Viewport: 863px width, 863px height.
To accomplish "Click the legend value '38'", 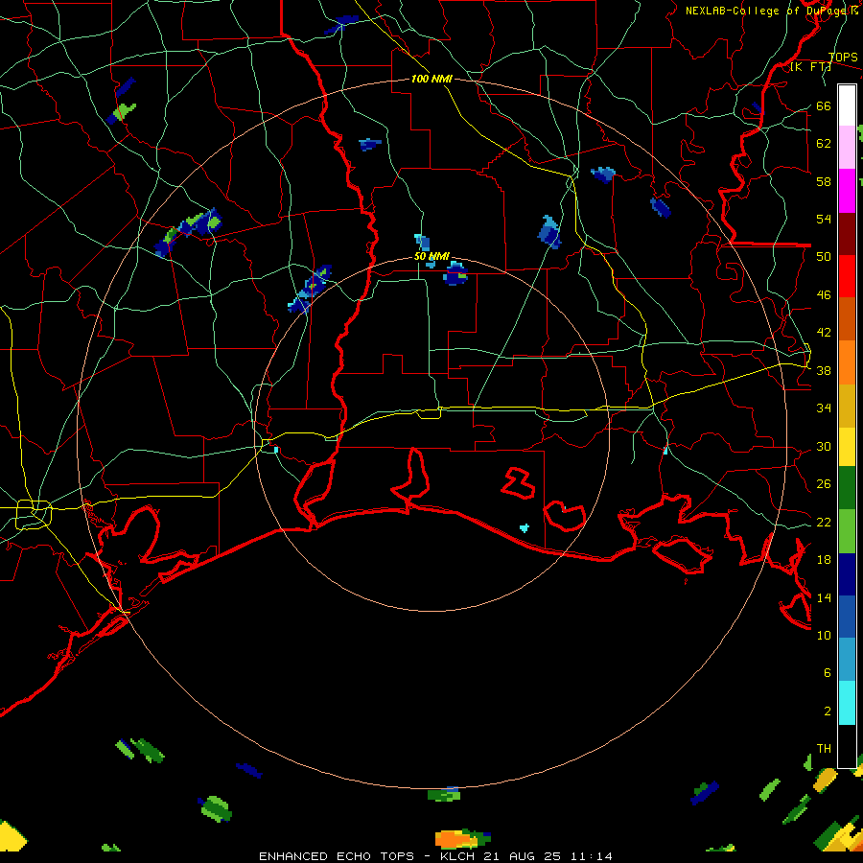I will pyautogui.click(x=824, y=371).
